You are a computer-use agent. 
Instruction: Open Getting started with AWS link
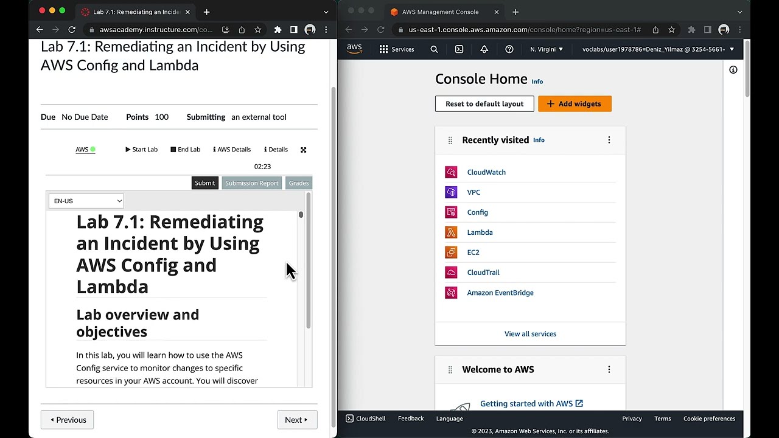pos(531,403)
